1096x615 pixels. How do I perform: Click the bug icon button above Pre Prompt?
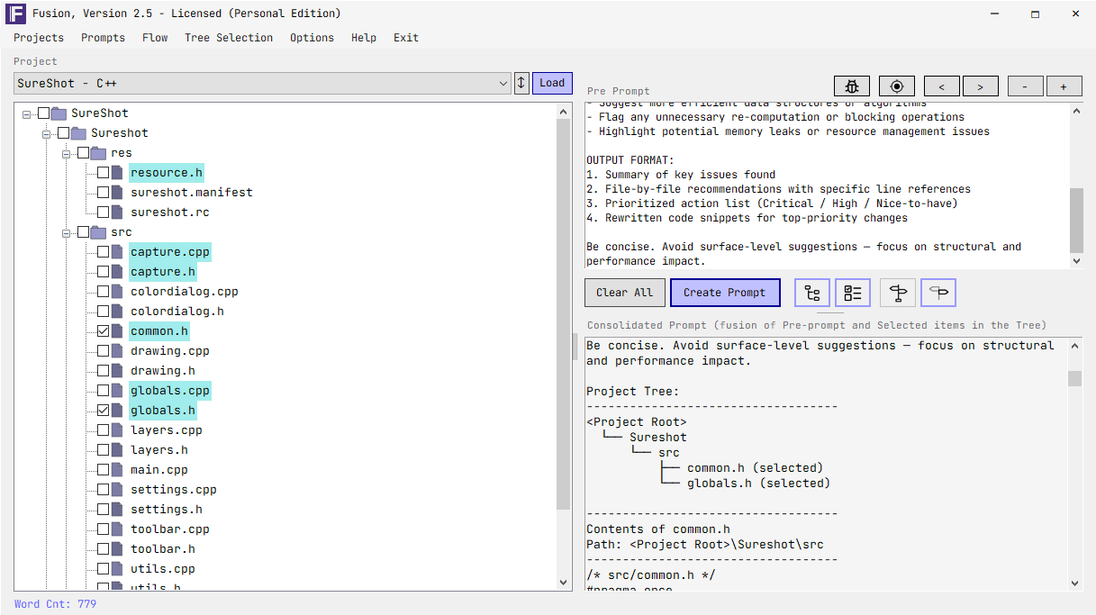[852, 86]
